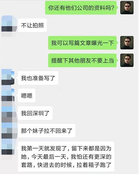Viewport: 139px width, 174px height.
Task: Select the green bubble 你还有他们公司的资料吗?
Action: click(x=81, y=8)
